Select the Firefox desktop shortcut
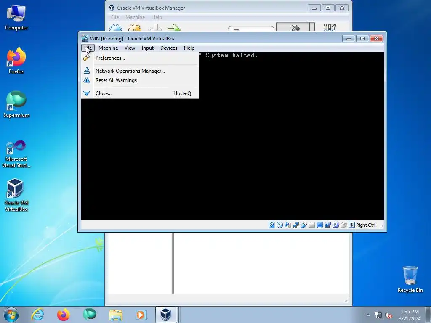Image resolution: width=431 pixels, height=323 pixels. coord(16,61)
